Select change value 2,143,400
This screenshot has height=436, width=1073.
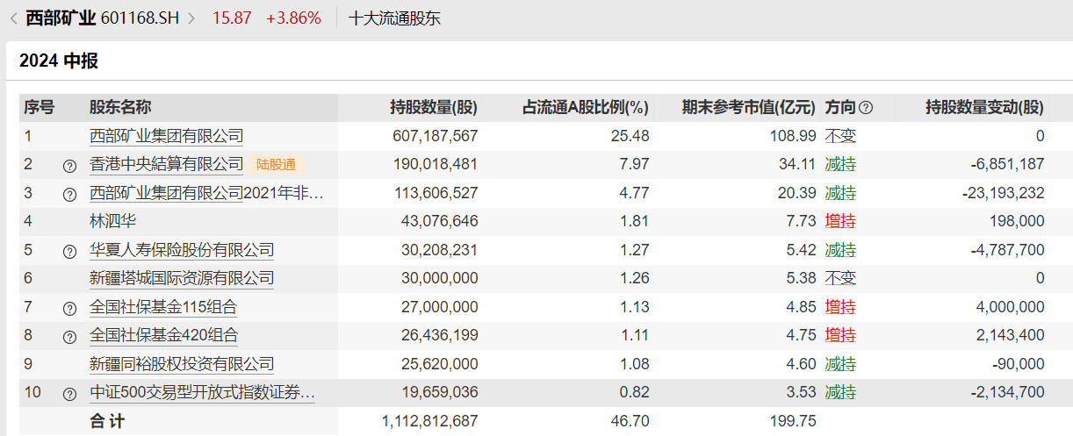1011,335
